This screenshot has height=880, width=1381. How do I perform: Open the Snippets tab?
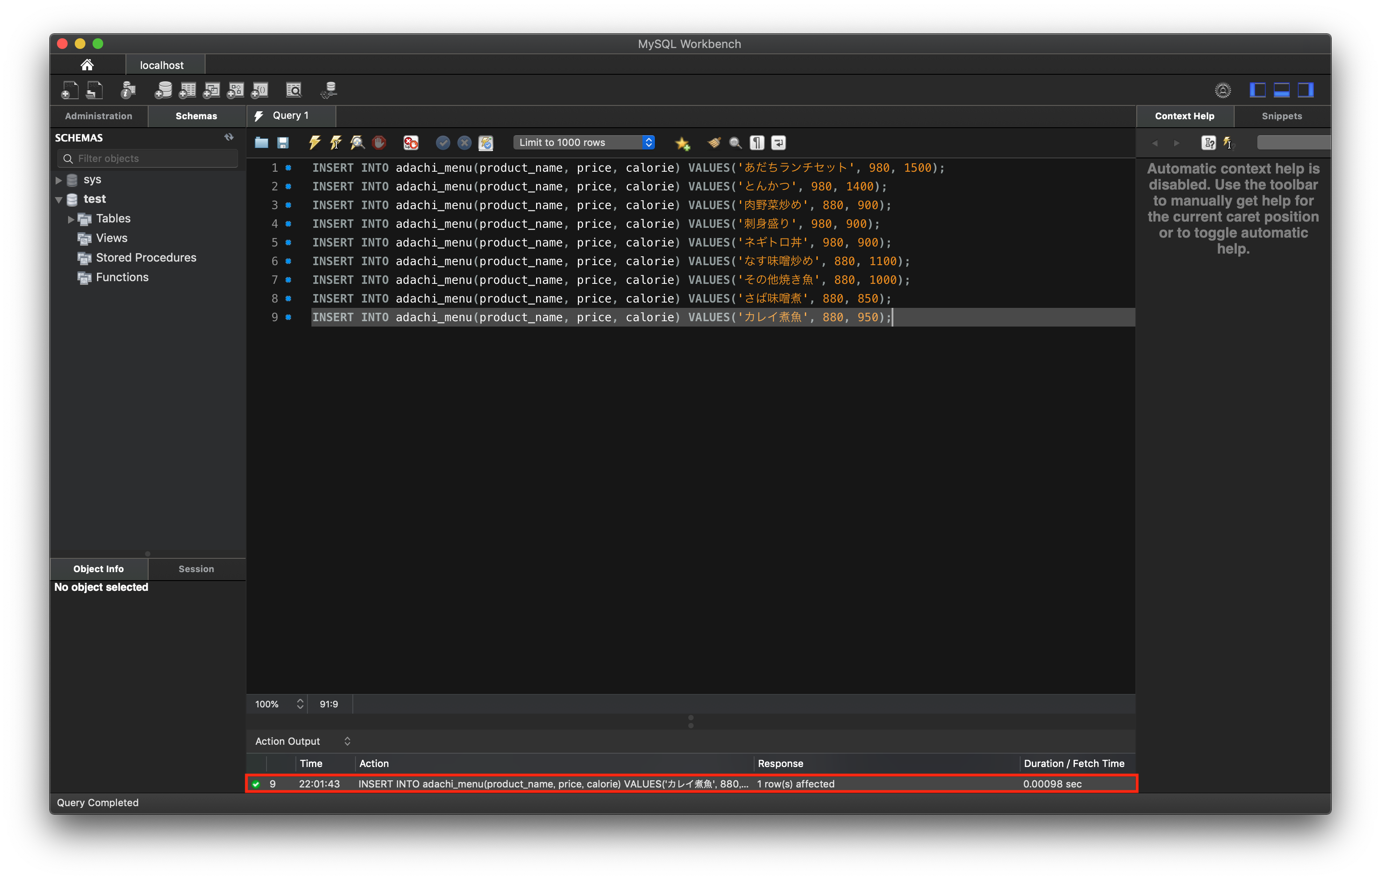tap(1282, 116)
